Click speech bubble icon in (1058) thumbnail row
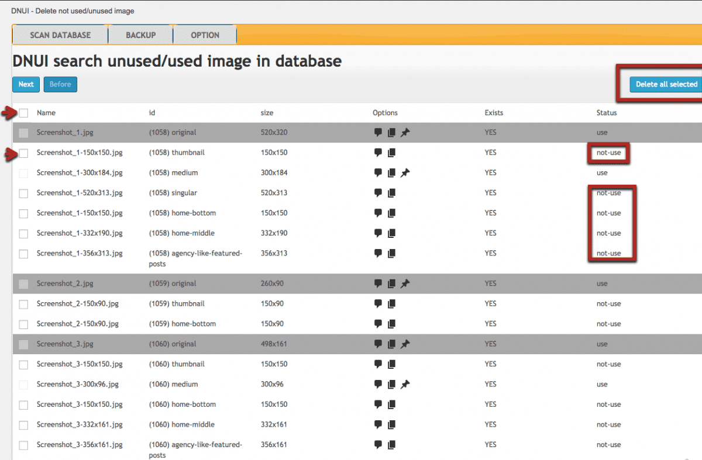 click(378, 153)
